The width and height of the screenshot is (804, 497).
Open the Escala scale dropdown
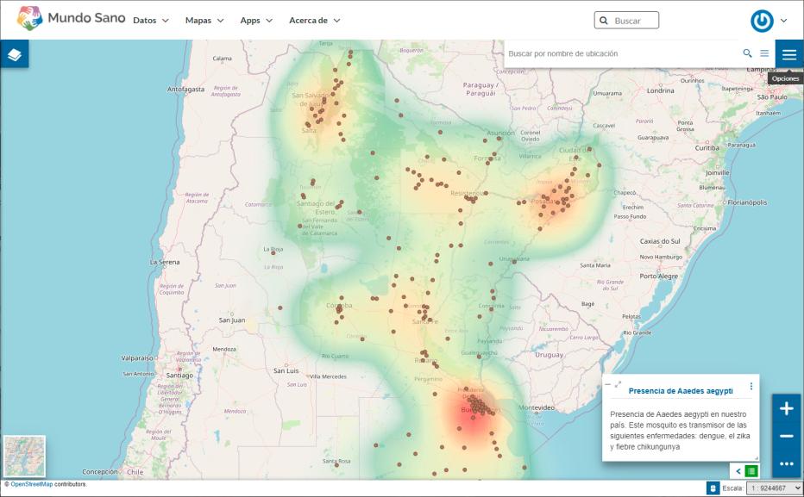point(774,488)
